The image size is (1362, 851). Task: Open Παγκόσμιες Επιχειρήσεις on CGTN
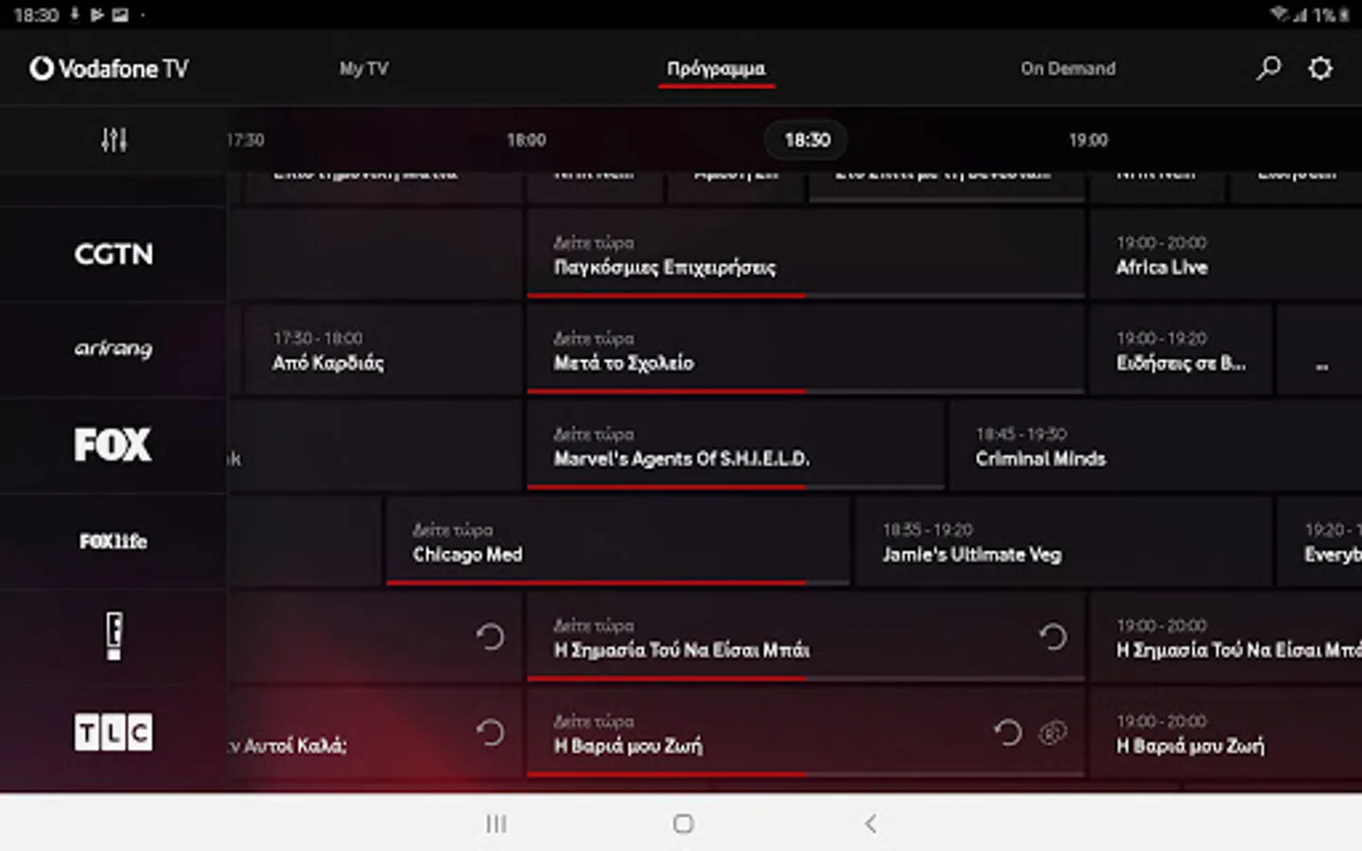(806, 253)
